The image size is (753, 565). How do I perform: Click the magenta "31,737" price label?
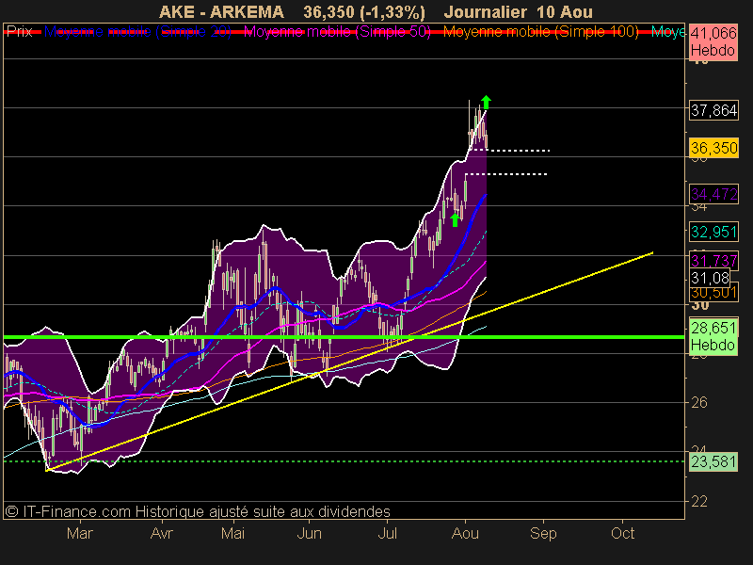(x=714, y=261)
